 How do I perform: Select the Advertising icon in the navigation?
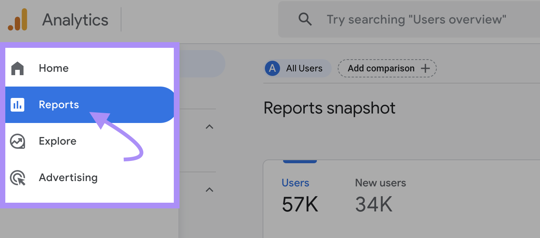click(17, 178)
